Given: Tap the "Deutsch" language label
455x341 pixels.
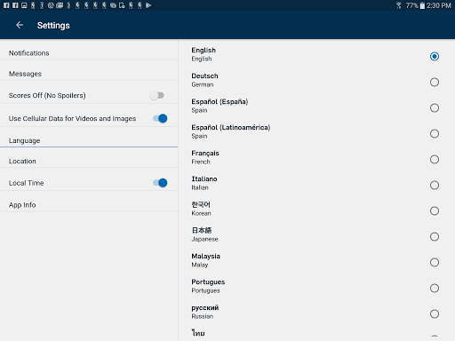Looking at the screenshot, I should click(204, 75).
